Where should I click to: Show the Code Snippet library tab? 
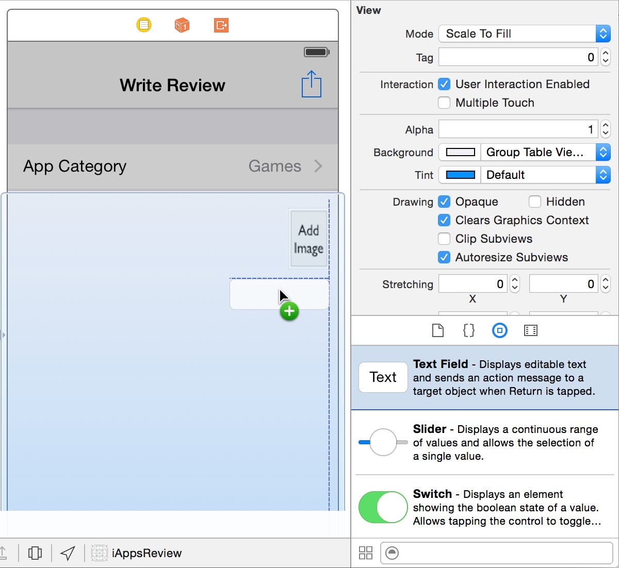(468, 330)
